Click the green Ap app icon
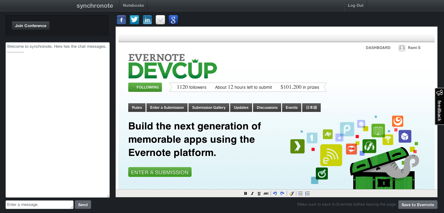This screenshot has height=213, width=444. (x=328, y=134)
